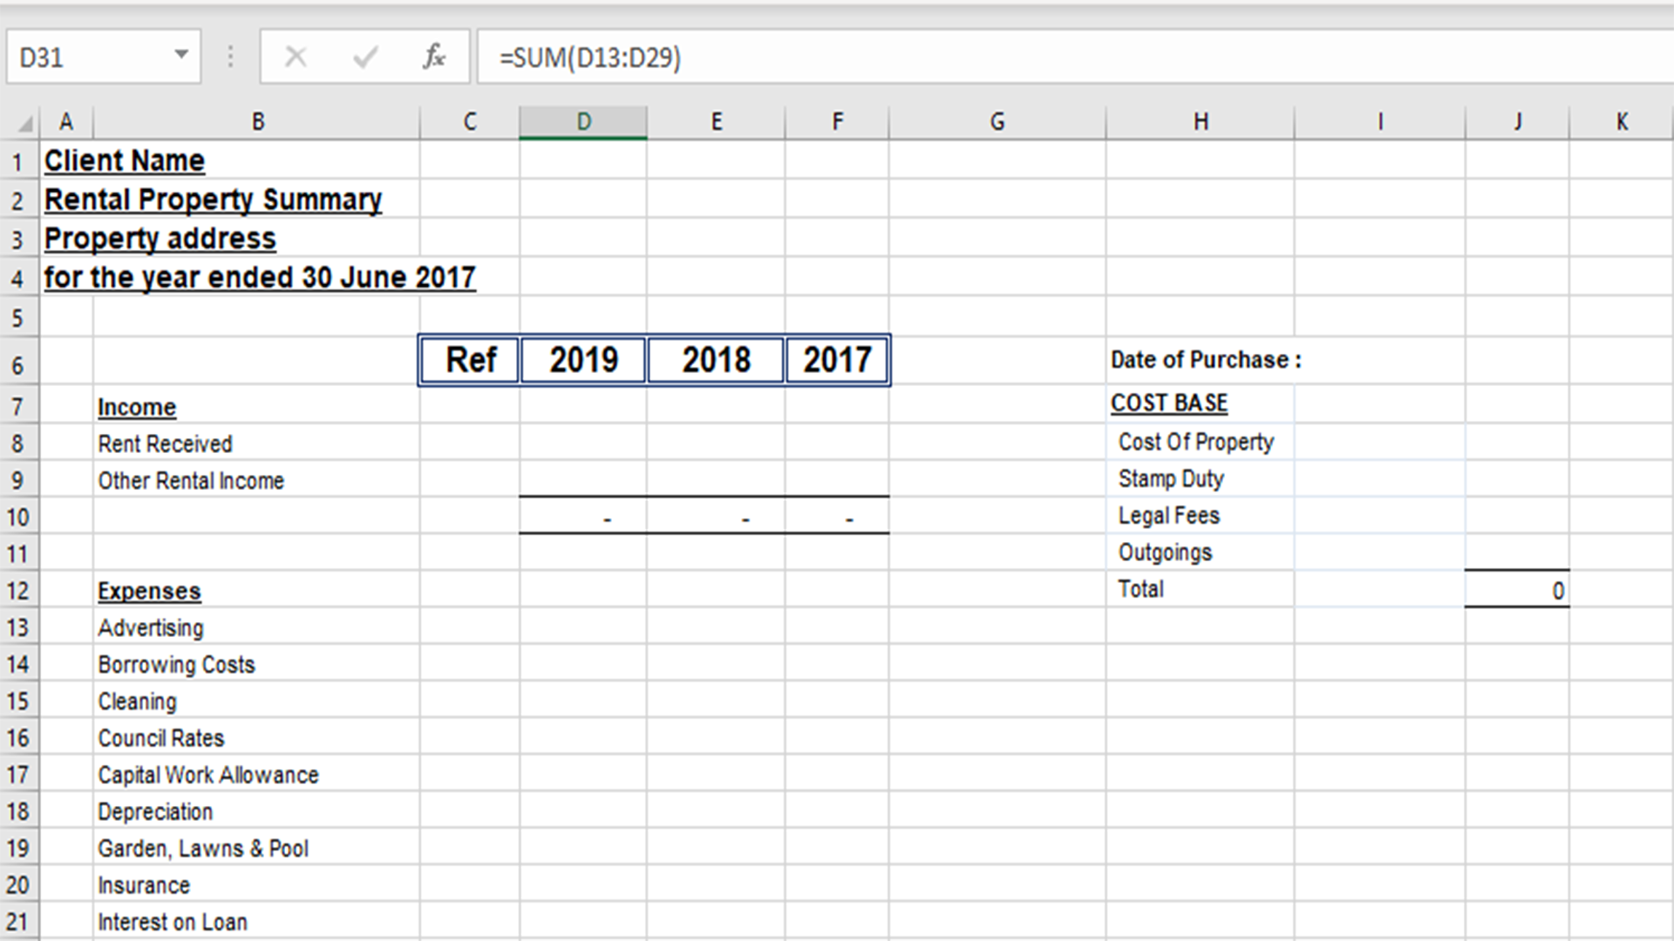This screenshot has width=1674, height=941.
Task: Select column E header
Action: click(716, 122)
